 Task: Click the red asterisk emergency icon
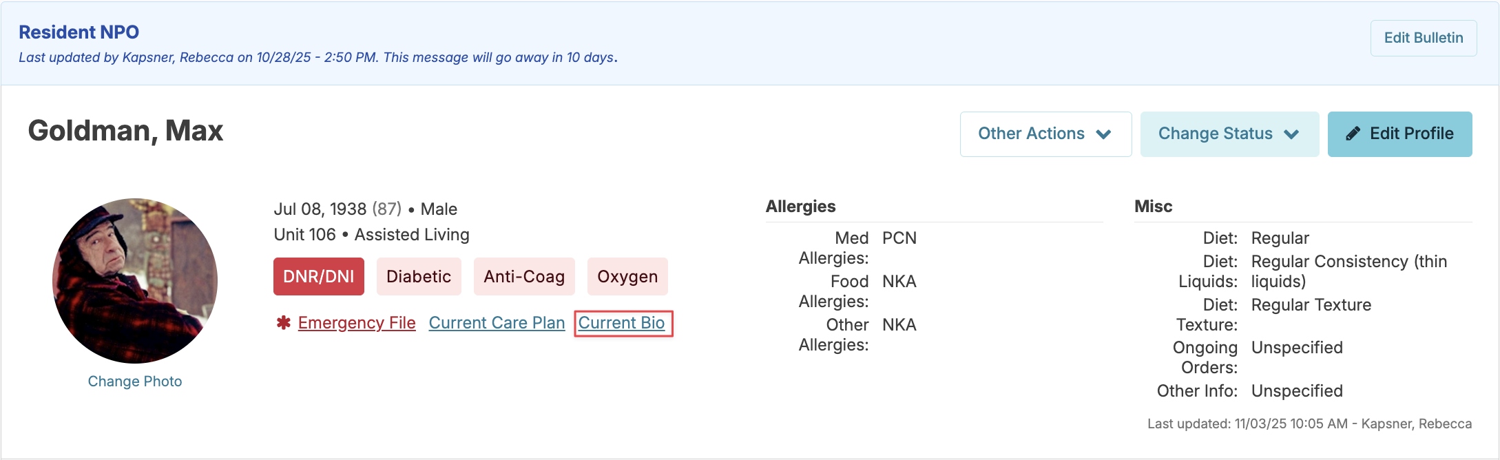coord(283,323)
